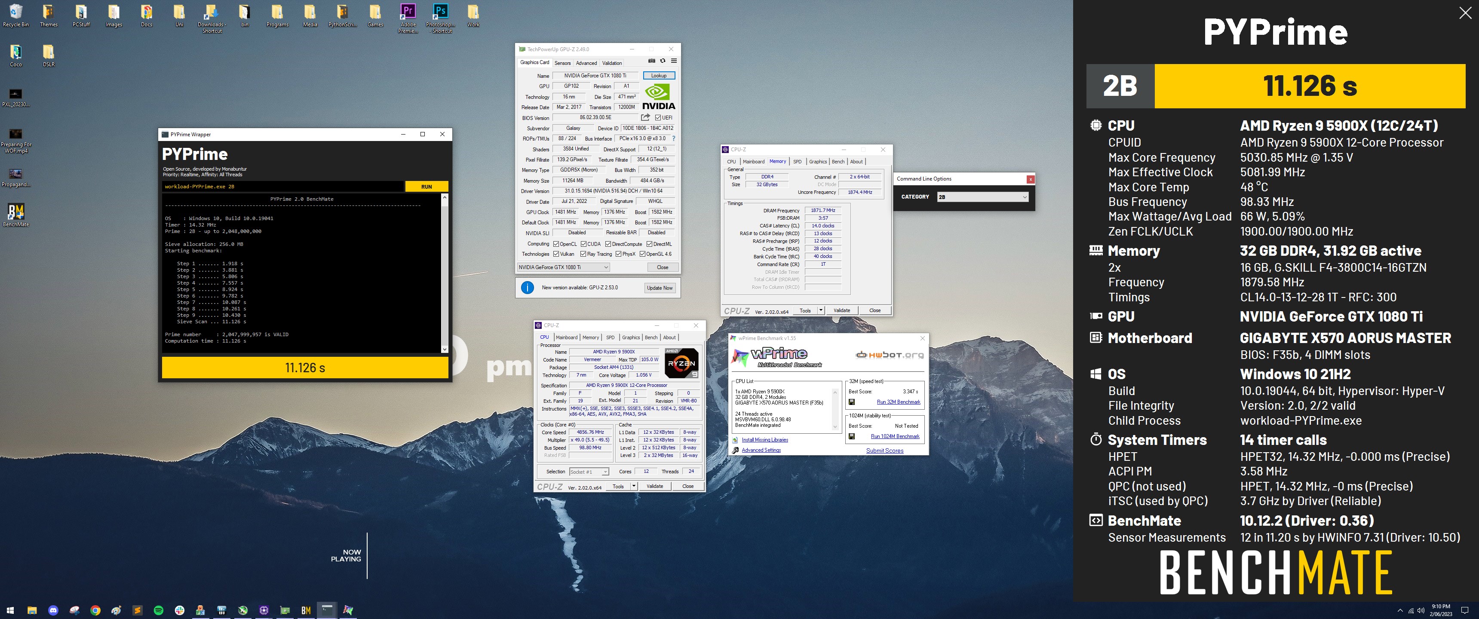Open Discord from the taskbar

point(53,610)
